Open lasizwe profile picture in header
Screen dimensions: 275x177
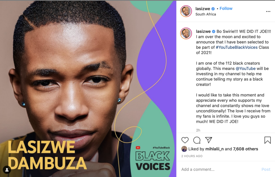pyautogui.click(x=186, y=11)
